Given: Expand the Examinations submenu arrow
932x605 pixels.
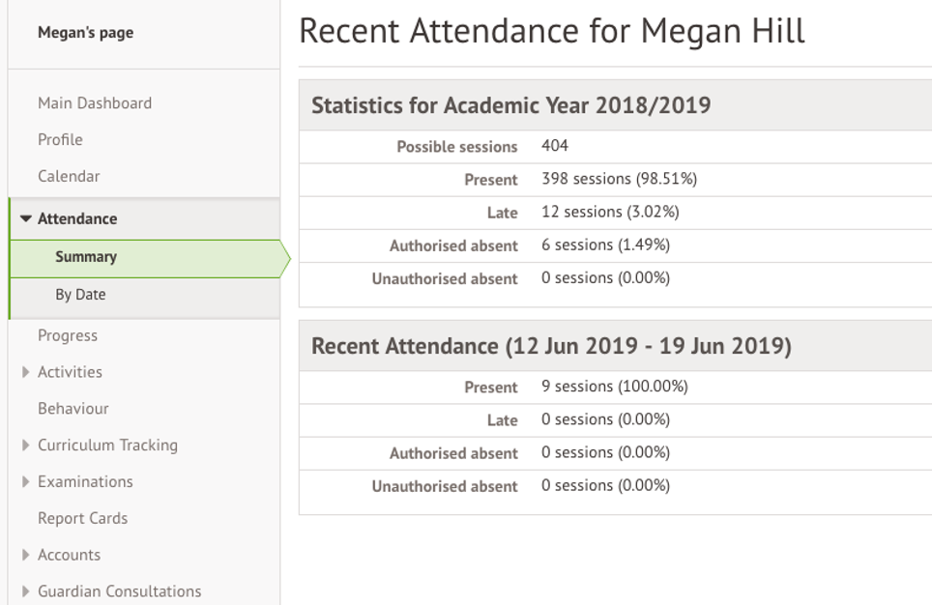Looking at the screenshot, I should click(26, 482).
